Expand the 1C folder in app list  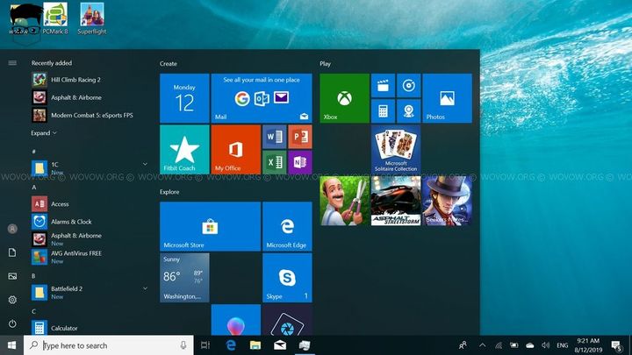point(145,164)
